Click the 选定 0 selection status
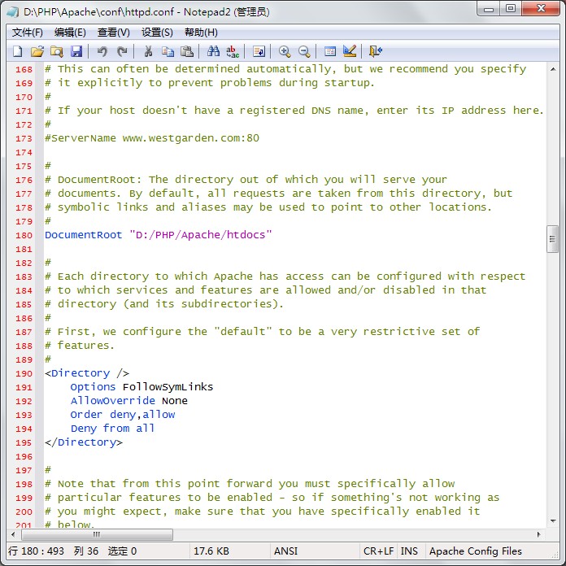The height and width of the screenshot is (566, 566). (x=122, y=551)
